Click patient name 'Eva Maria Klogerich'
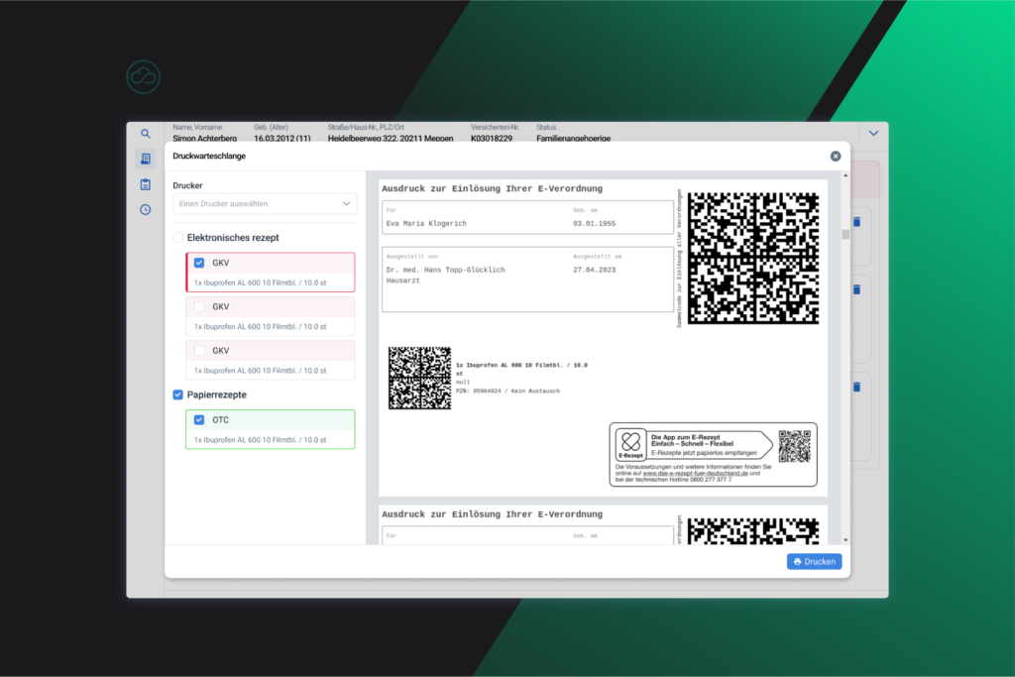 click(x=426, y=223)
